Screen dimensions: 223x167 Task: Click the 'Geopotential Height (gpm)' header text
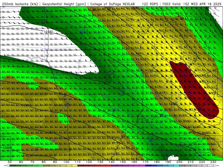pyautogui.click(x=64, y=4)
